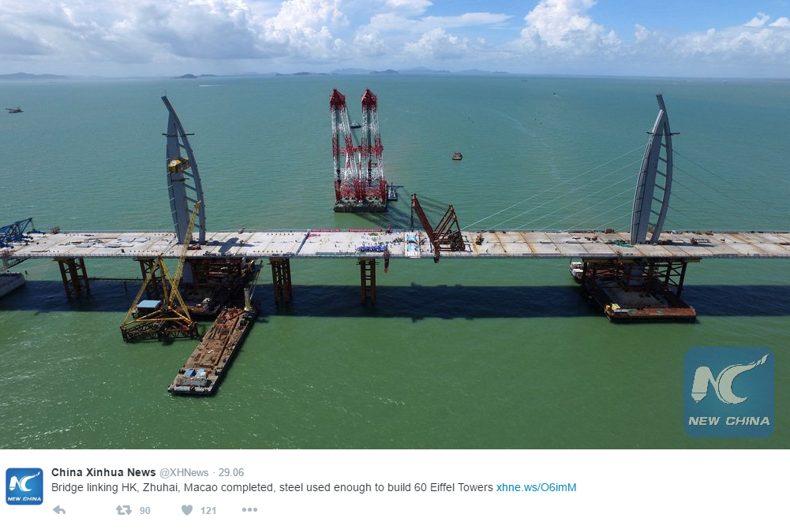Open the three-dot more options menu
The width and height of the screenshot is (790, 529).
coord(249,510)
